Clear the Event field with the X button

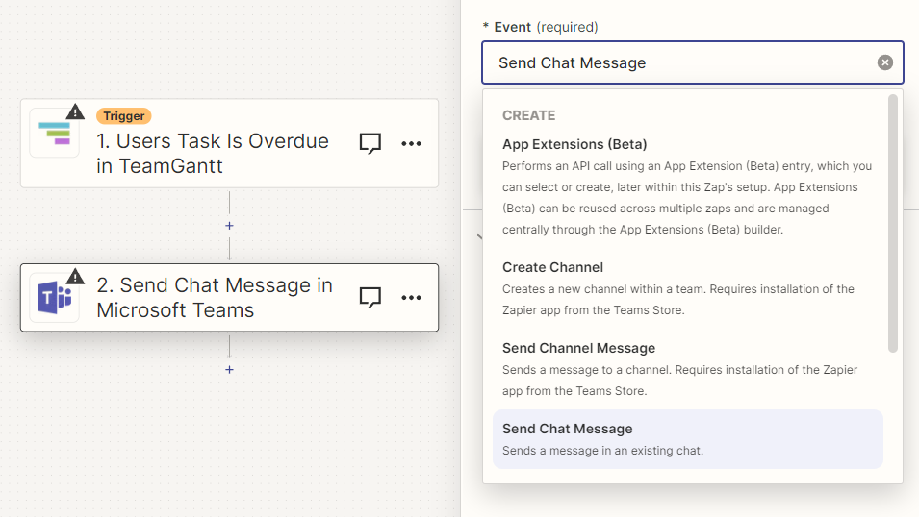point(884,62)
